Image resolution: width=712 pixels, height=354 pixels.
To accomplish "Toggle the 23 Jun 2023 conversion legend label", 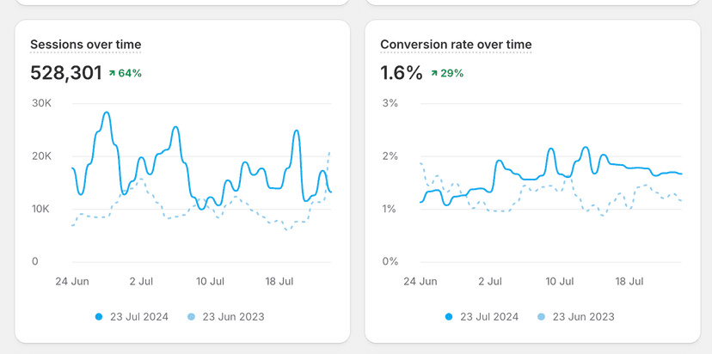I will 583,317.
